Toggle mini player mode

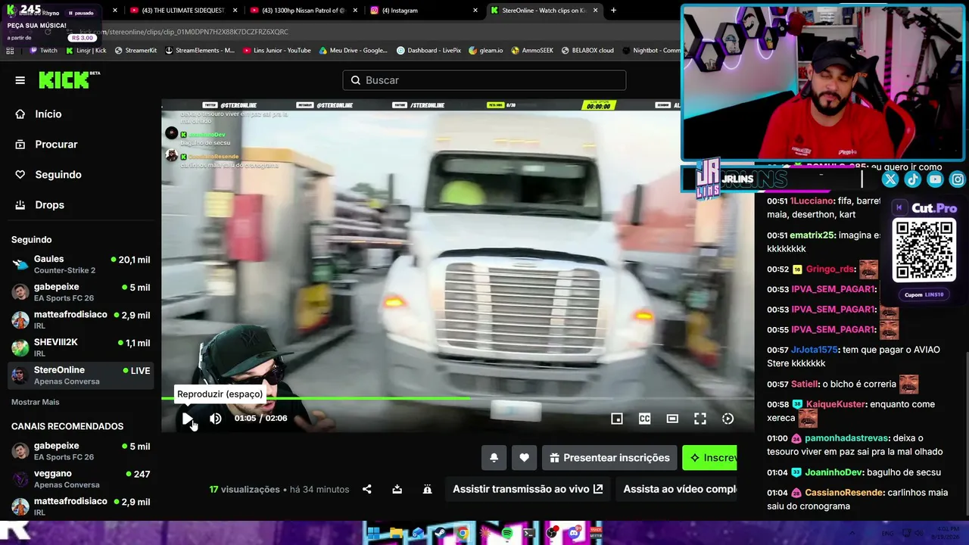(617, 419)
